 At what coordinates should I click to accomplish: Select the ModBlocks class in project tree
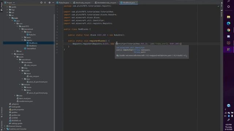(x=32, y=43)
